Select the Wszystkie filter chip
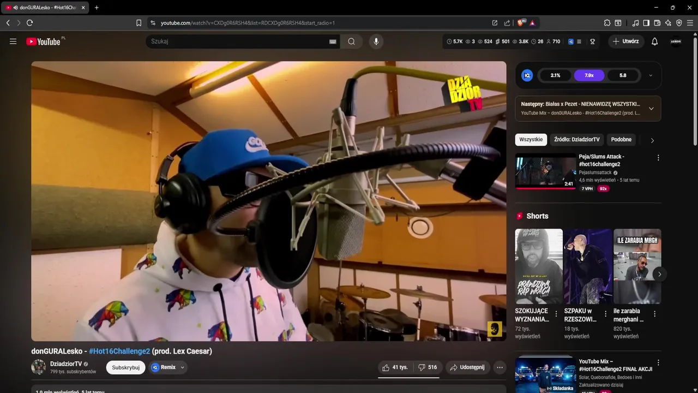This screenshot has height=393, width=698. point(531,140)
